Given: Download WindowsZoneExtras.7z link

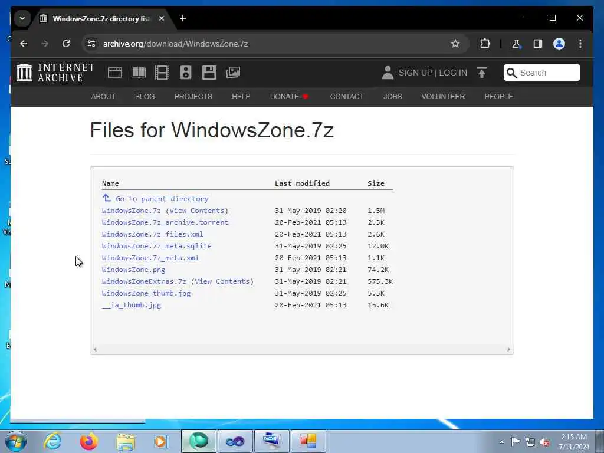Looking at the screenshot, I should (x=144, y=281).
